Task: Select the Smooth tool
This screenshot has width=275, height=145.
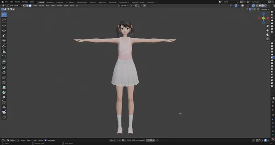Action: [4, 97]
